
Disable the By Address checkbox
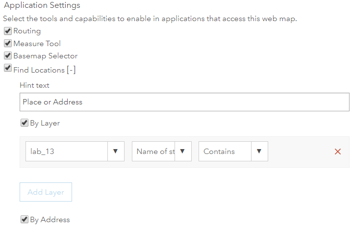(24, 220)
